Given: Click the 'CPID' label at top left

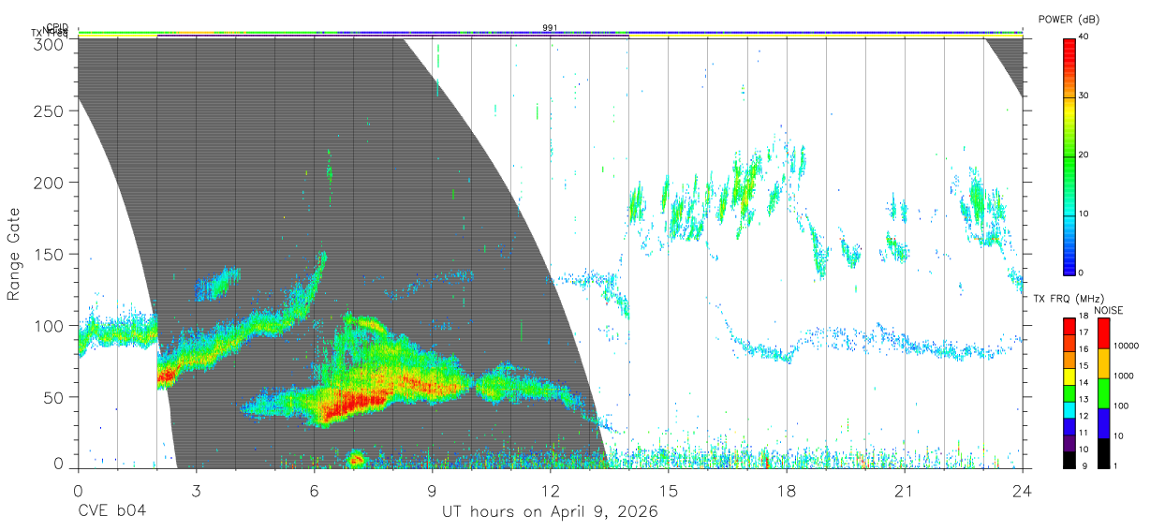Looking at the screenshot, I should point(57,27).
